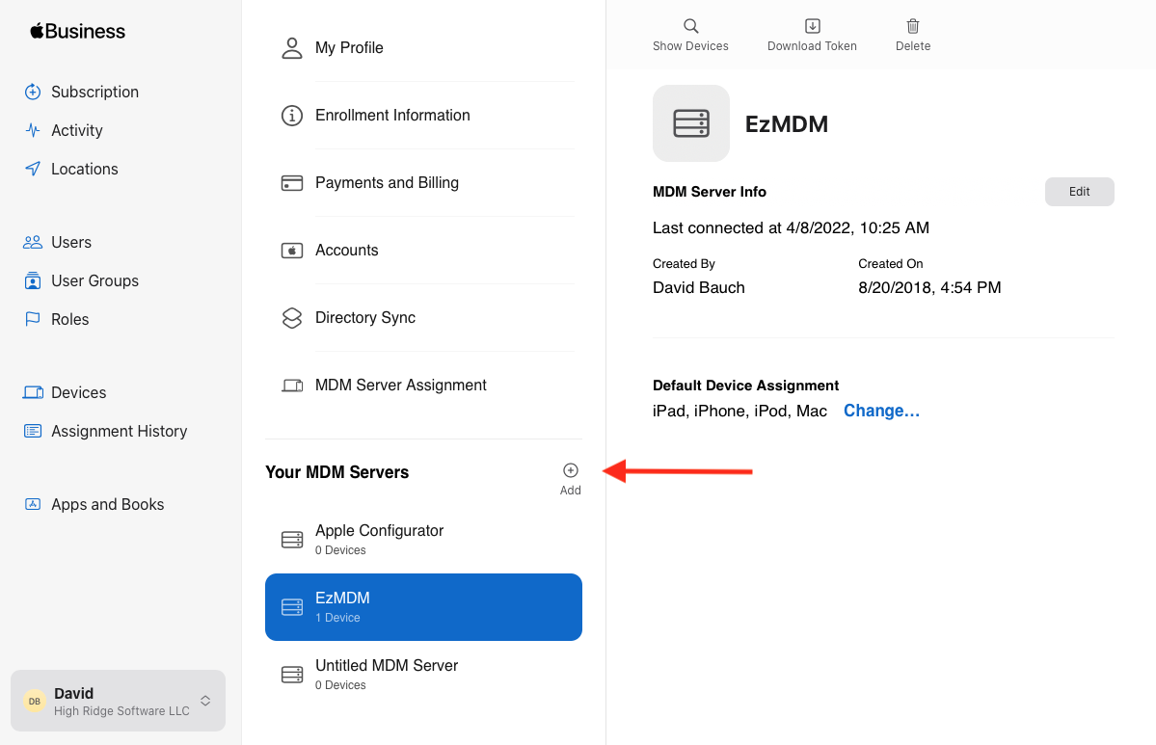Download the server token
Image resolution: width=1156 pixels, height=745 pixels.
(x=812, y=36)
